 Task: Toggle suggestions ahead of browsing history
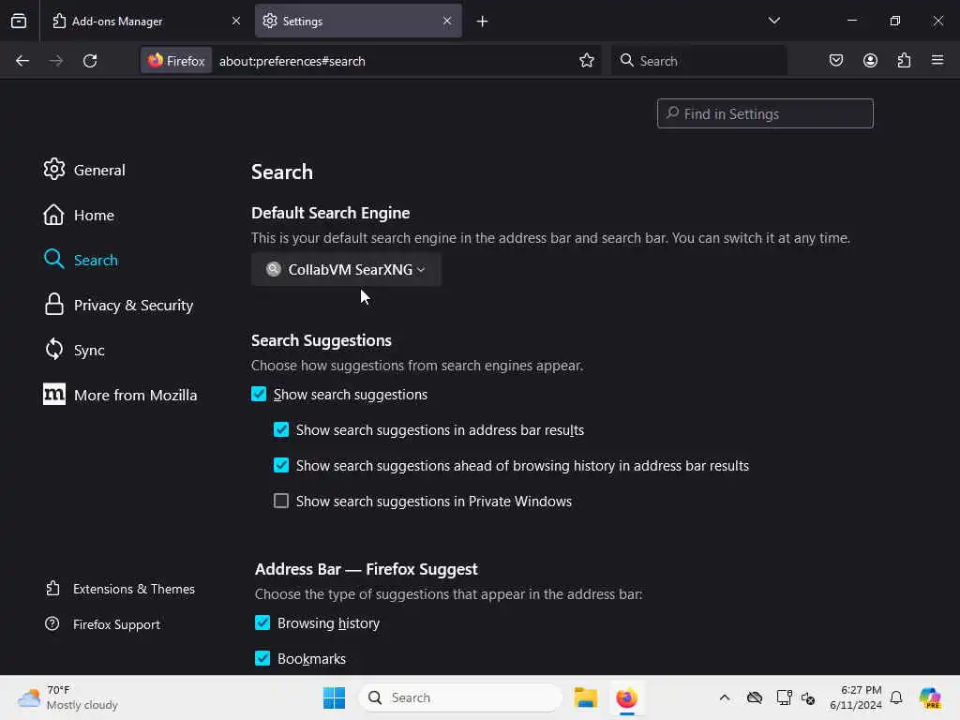[281, 465]
